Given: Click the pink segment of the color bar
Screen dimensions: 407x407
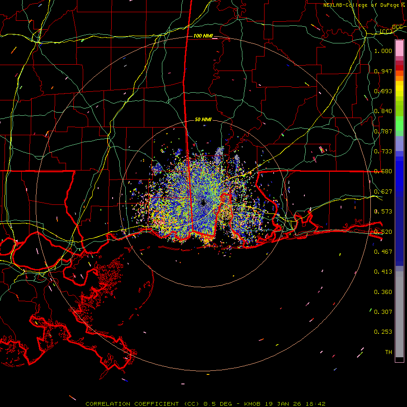Looking at the screenshot, I should tap(399, 48).
